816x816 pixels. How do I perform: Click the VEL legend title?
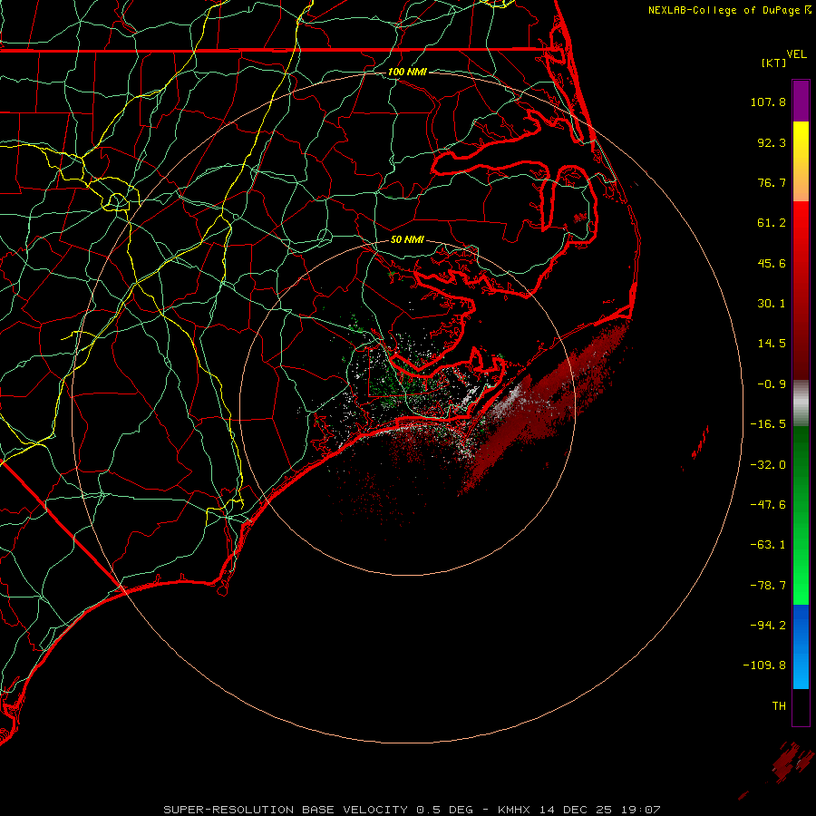[x=796, y=54]
